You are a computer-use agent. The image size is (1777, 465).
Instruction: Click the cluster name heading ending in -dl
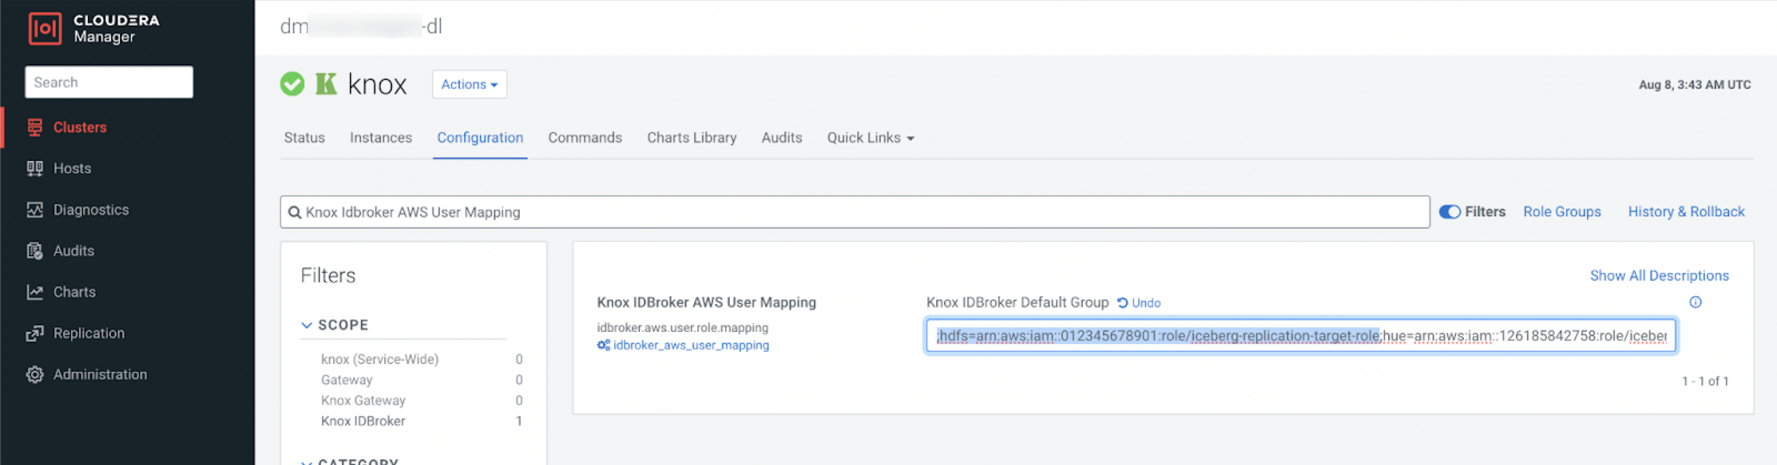click(x=361, y=26)
